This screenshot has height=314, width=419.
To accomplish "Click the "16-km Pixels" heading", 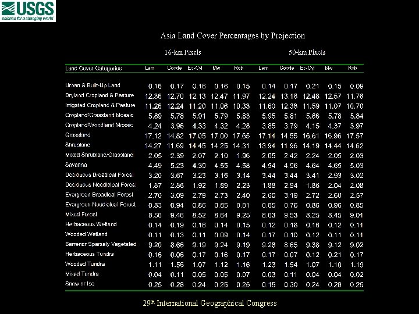I will point(183,52).
